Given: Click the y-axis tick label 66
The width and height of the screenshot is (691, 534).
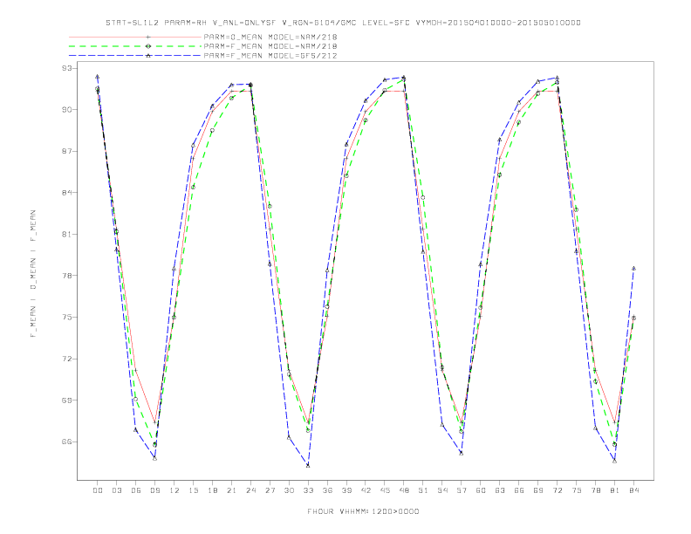Looking at the screenshot, I should pos(67,442).
